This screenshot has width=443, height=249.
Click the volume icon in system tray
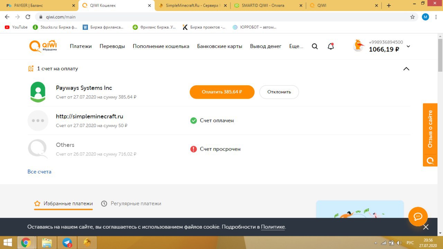(399, 243)
